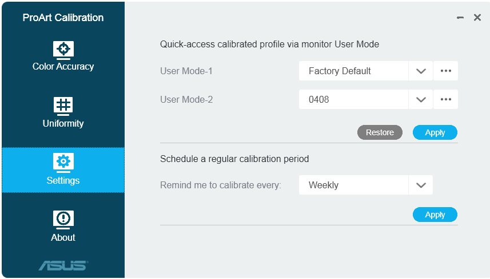Image resolution: width=490 pixels, height=279 pixels.
Task: Expand the calibration reminder period dropdown arrow
Action: [x=421, y=185]
